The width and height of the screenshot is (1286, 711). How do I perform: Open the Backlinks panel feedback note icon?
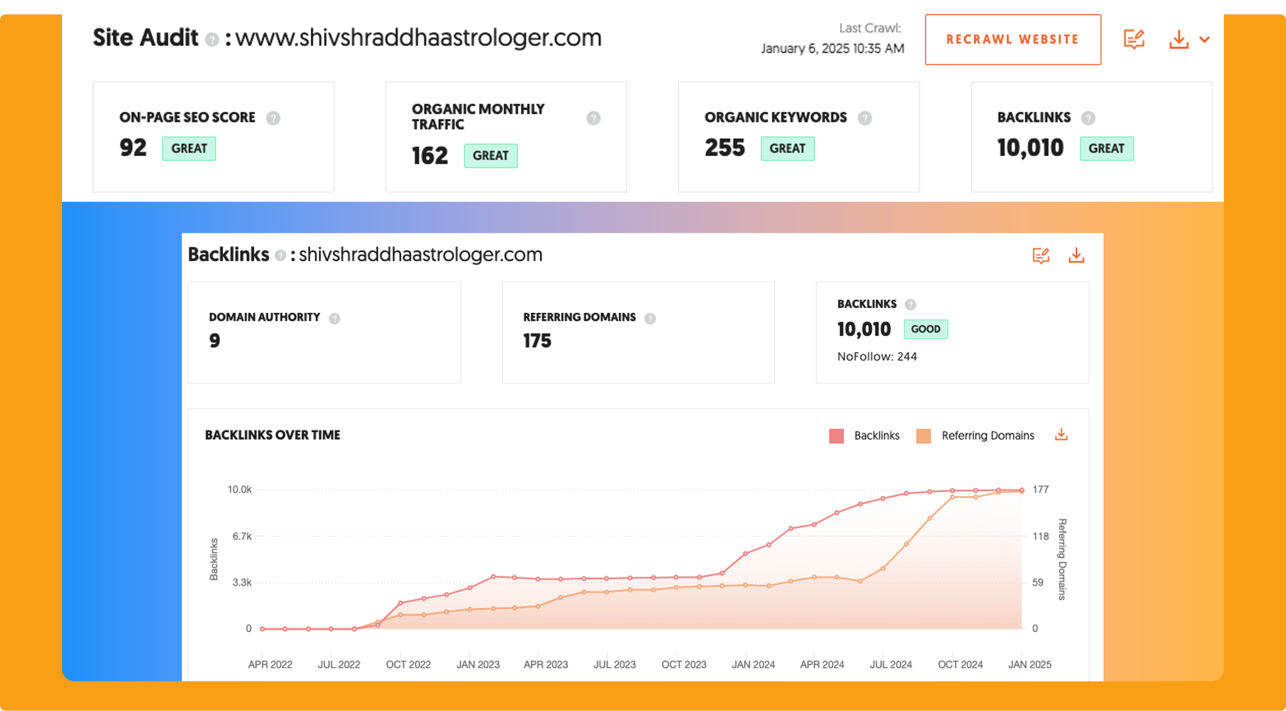[x=1041, y=255]
